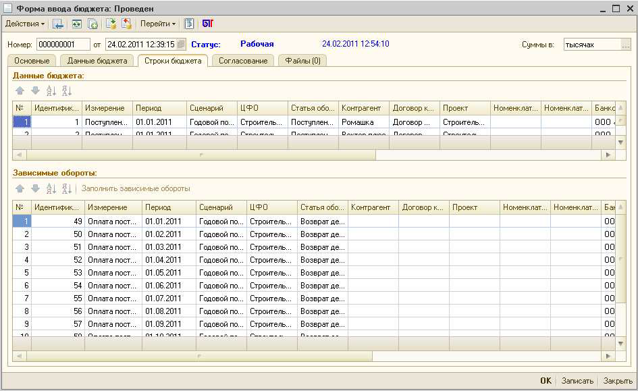638x391 pixels.
Task: Click the green-arrows reread icon in the toolbar
Action: point(76,24)
